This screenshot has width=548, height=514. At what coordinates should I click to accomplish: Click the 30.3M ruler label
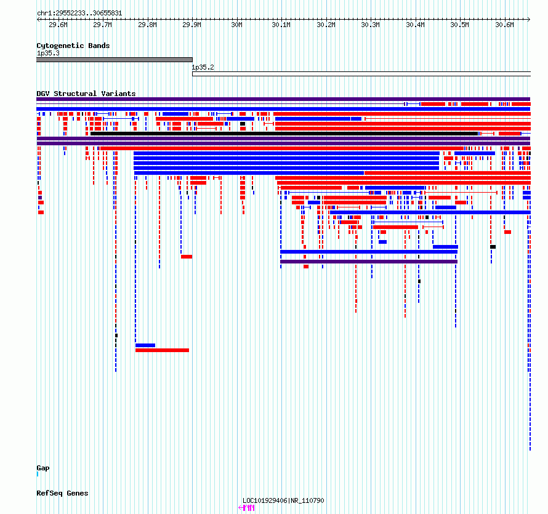[x=371, y=25]
